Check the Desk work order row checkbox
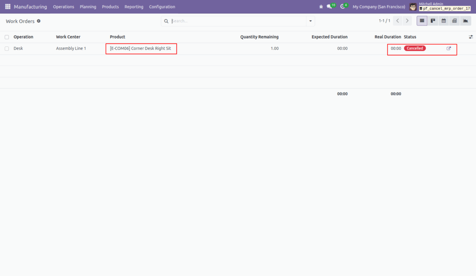476x276 pixels. (x=7, y=48)
